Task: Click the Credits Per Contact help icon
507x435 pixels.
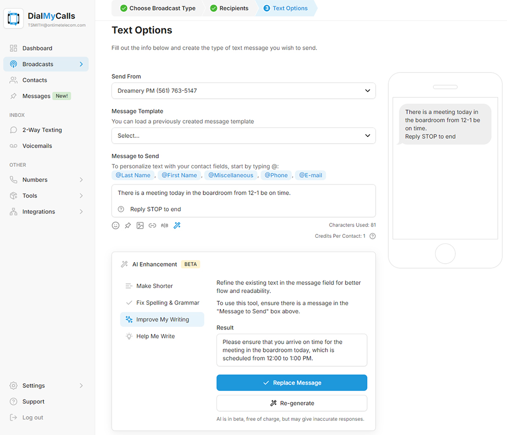Action: [x=373, y=236]
